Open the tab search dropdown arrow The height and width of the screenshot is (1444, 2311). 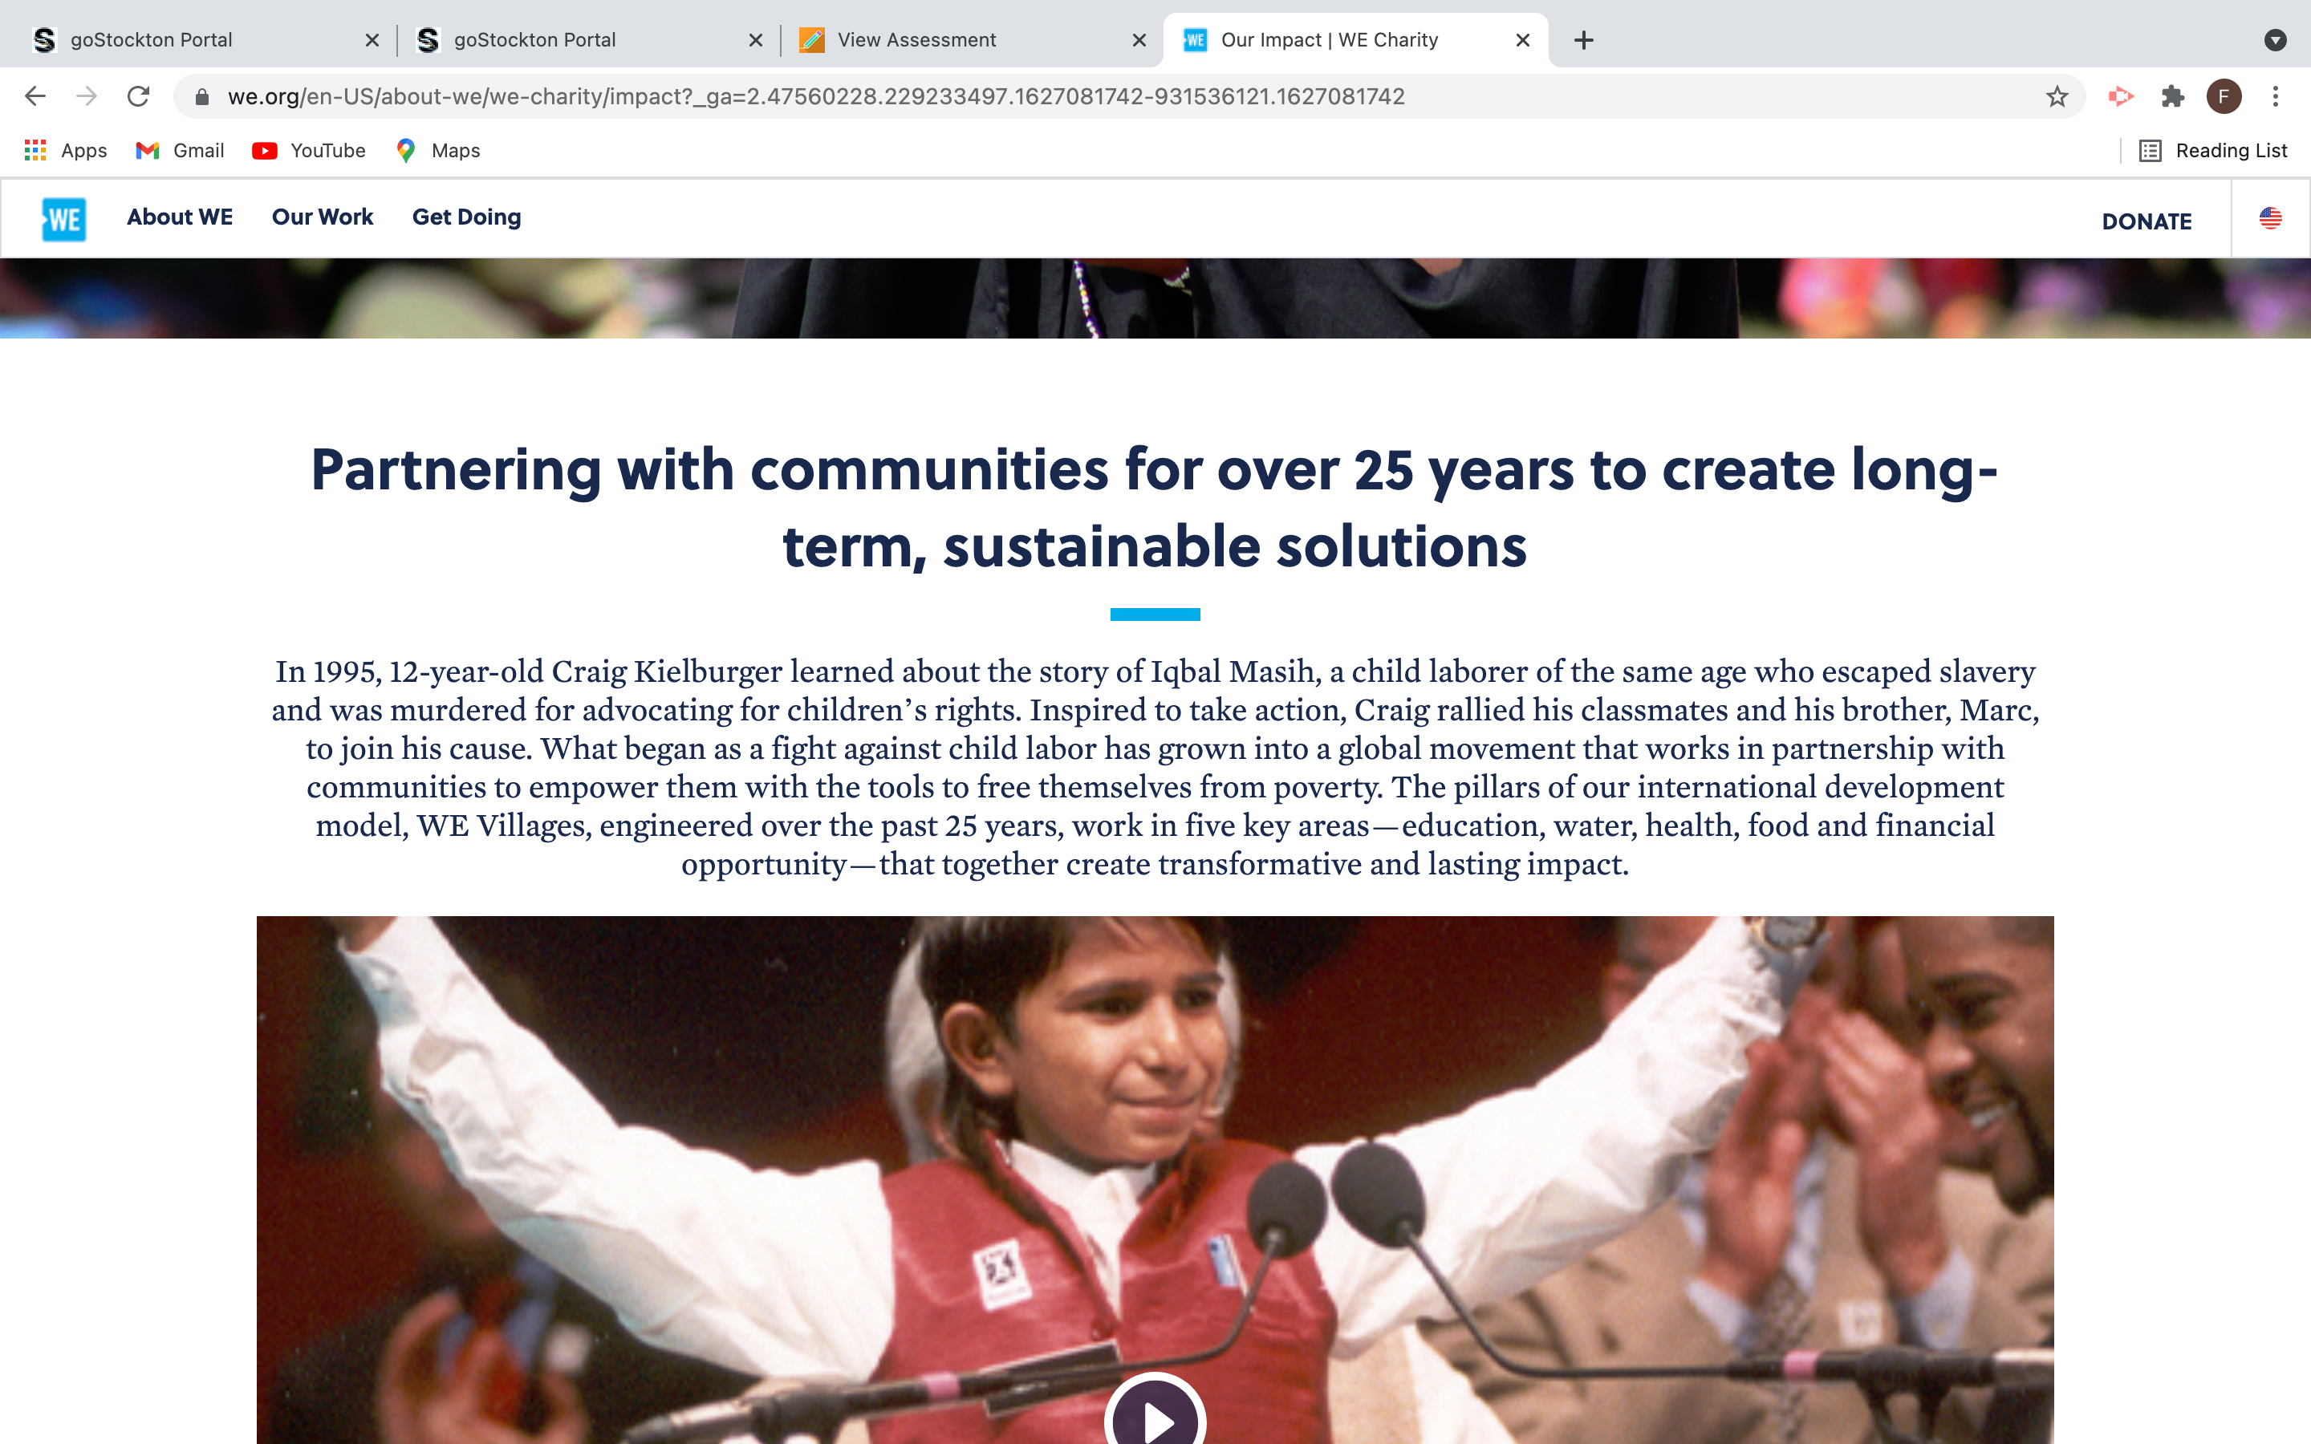pyautogui.click(x=2276, y=40)
